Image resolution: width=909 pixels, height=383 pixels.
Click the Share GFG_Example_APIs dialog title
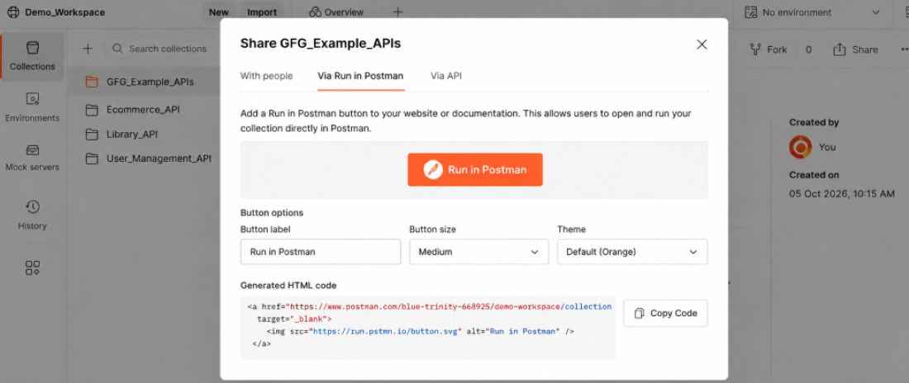point(320,44)
